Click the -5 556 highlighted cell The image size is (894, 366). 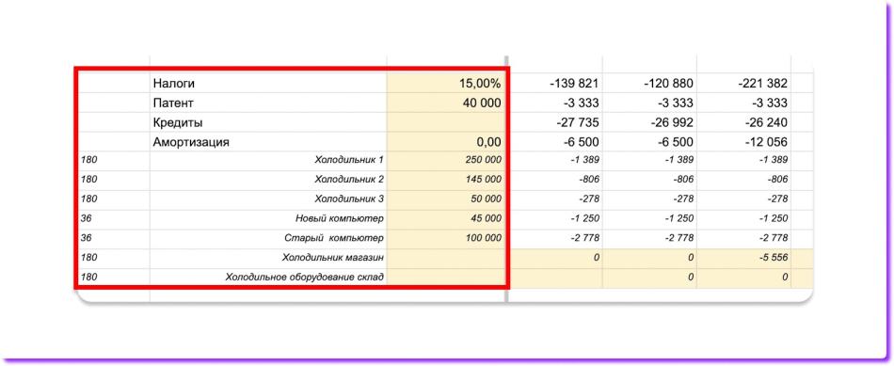pos(744,258)
